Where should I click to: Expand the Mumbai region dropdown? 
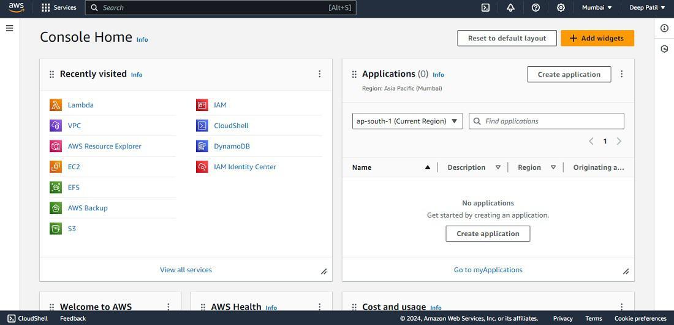point(597,8)
